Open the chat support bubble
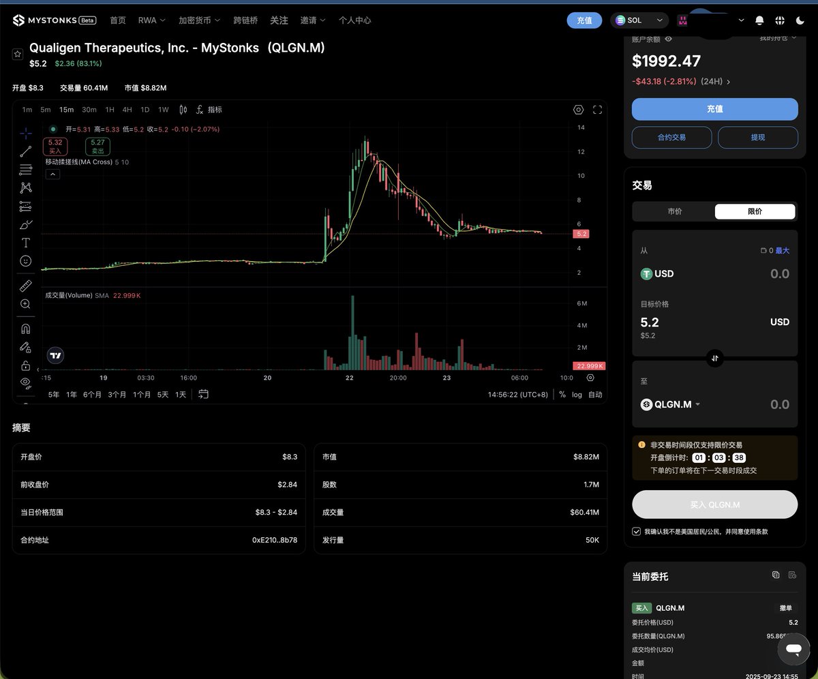 point(793,649)
